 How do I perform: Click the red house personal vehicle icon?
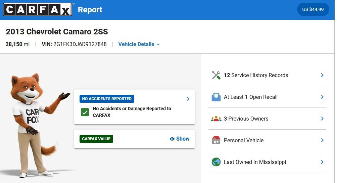(x=216, y=140)
